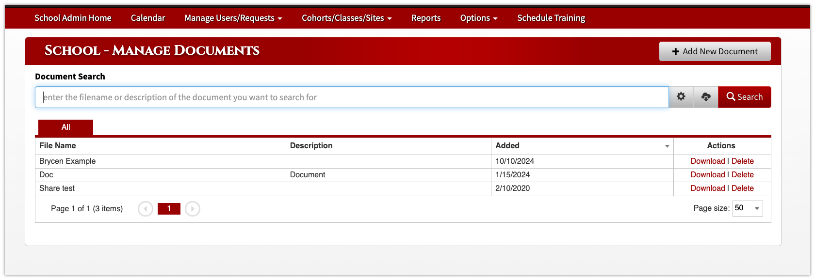Add New Document button
The width and height of the screenshot is (815, 280).
coord(715,51)
